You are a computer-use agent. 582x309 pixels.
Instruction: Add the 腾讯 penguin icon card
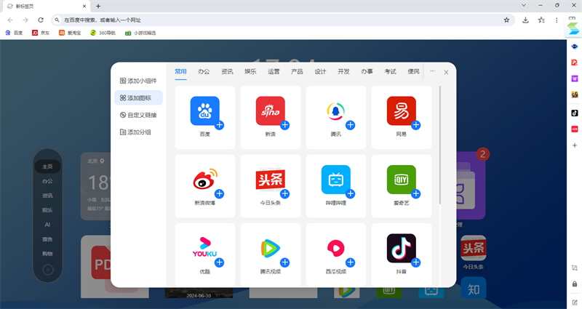(x=351, y=125)
